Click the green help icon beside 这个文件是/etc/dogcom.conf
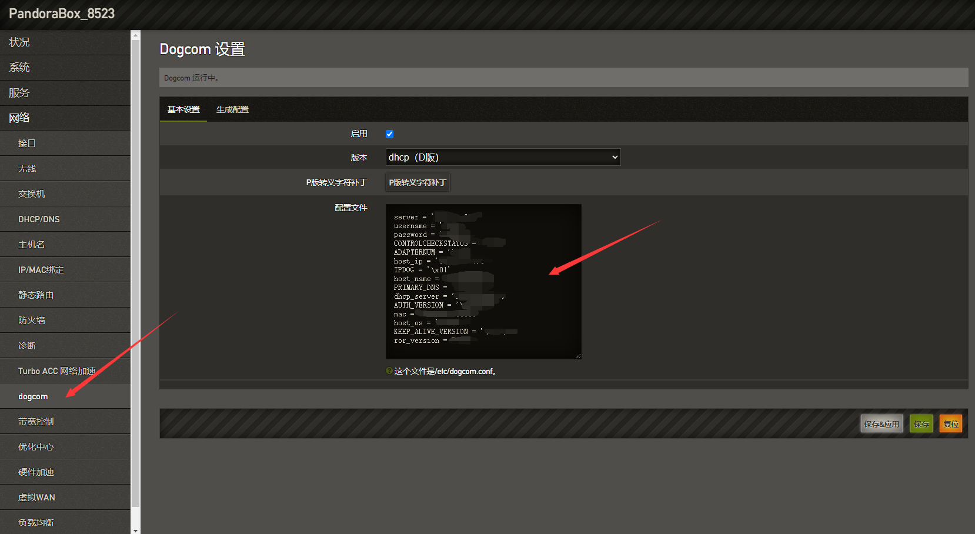The height and width of the screenshot is (534, 975). click(x=389, y=371)
